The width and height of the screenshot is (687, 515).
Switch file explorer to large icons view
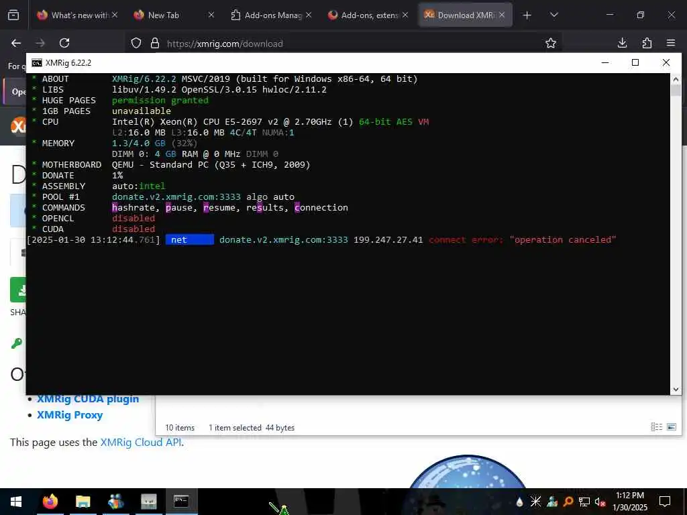point(671,427)
